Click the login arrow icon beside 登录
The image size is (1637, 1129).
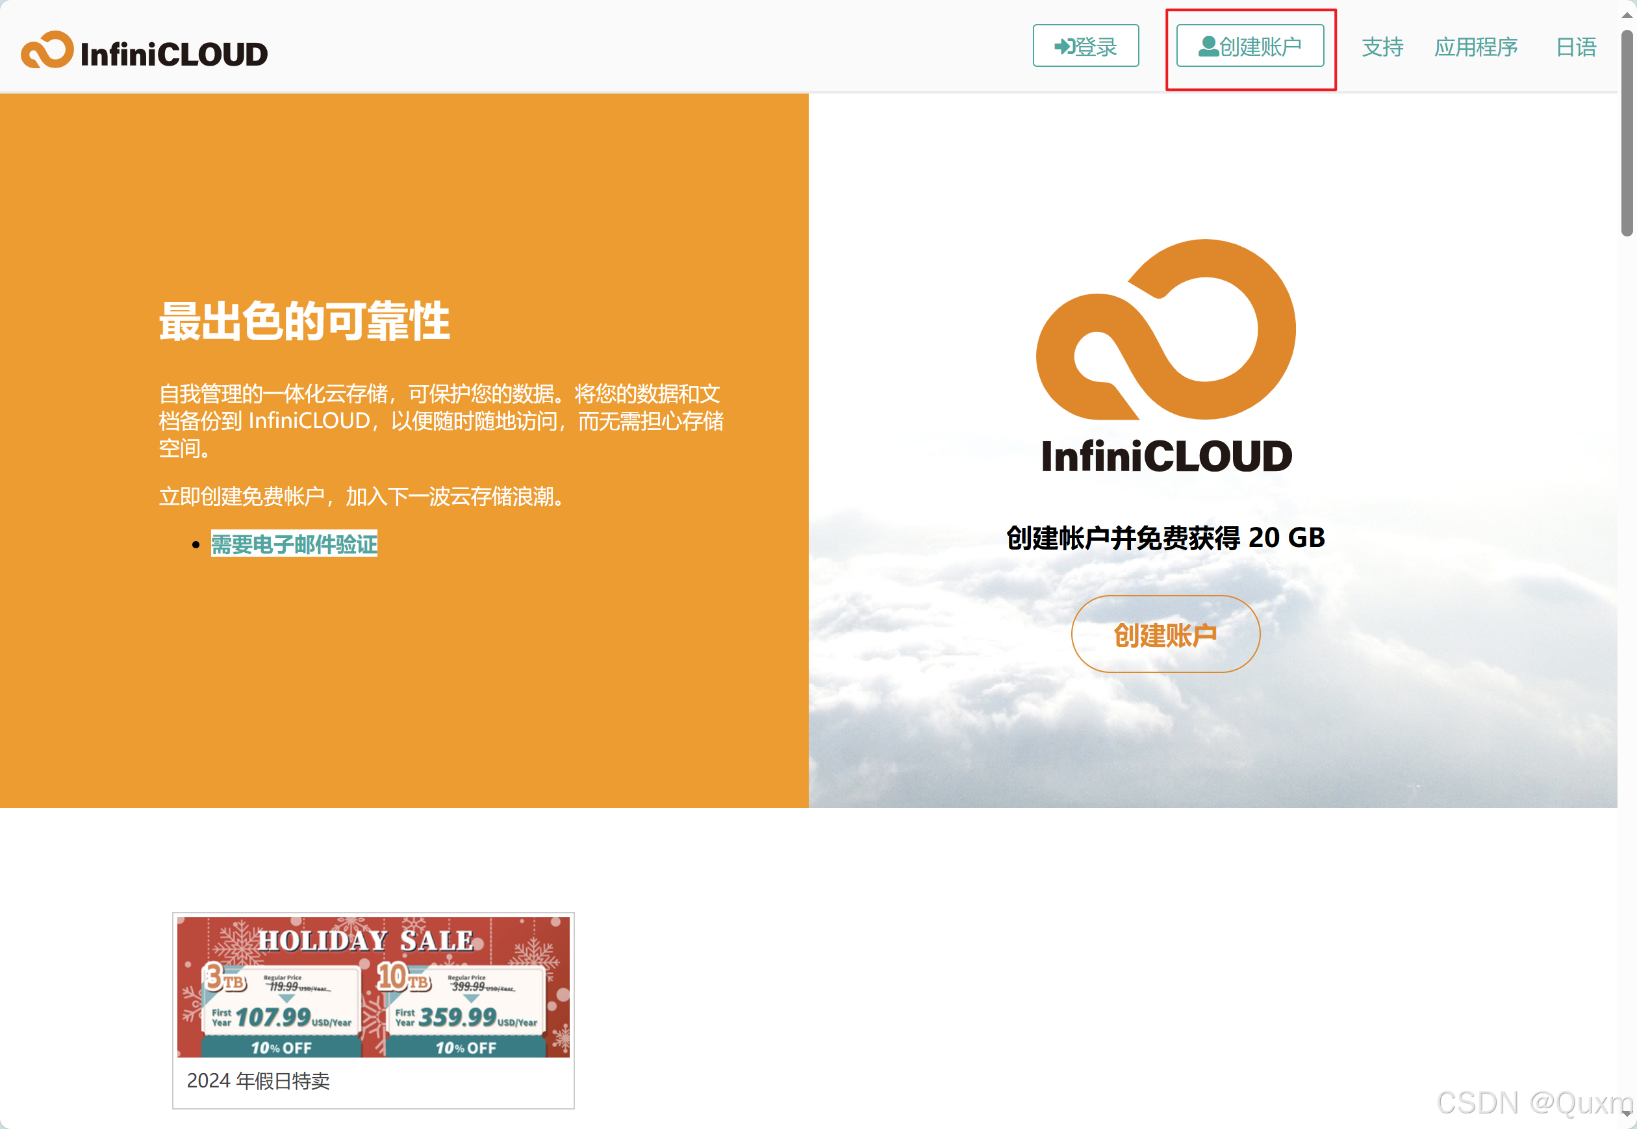click(x=1063, y=47)
